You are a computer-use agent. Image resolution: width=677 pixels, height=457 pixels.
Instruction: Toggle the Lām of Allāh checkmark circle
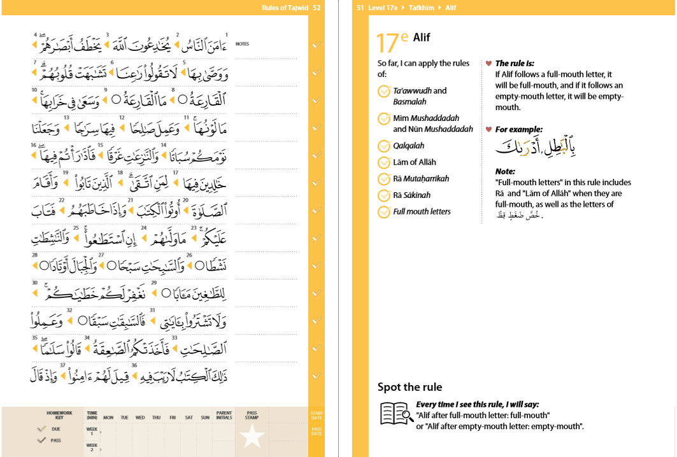click(383, 162)
